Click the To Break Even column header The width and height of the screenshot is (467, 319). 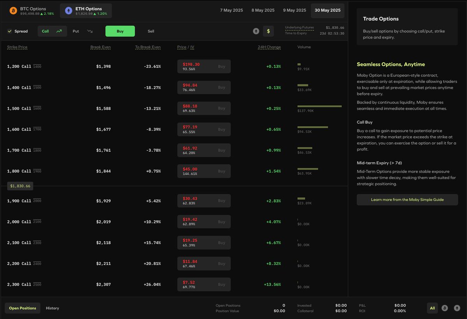pyautogui.click(x=148, y=47)
